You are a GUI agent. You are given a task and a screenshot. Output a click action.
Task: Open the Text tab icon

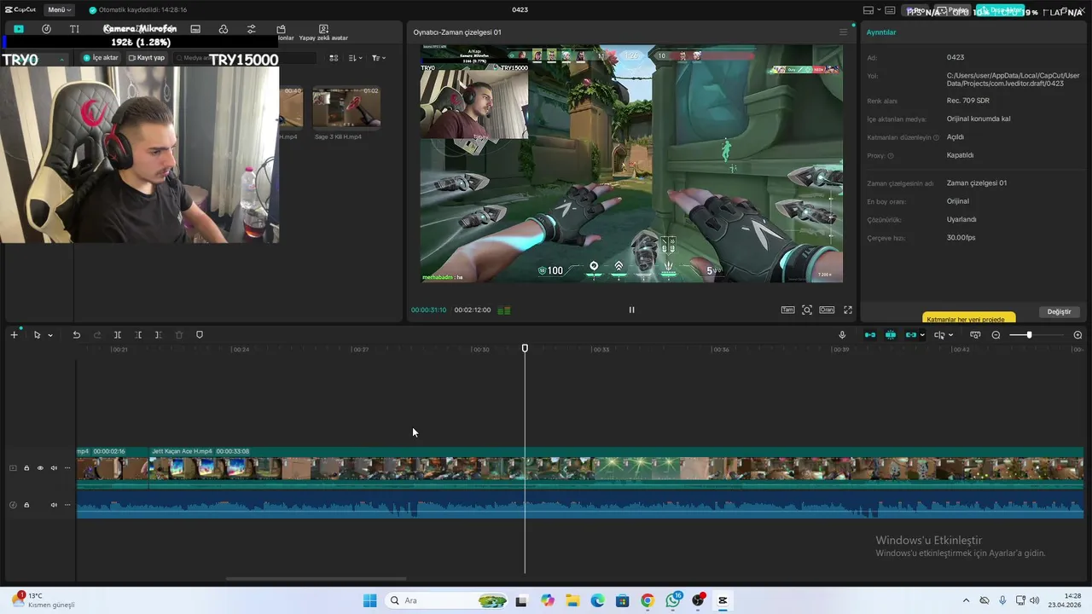74,29
